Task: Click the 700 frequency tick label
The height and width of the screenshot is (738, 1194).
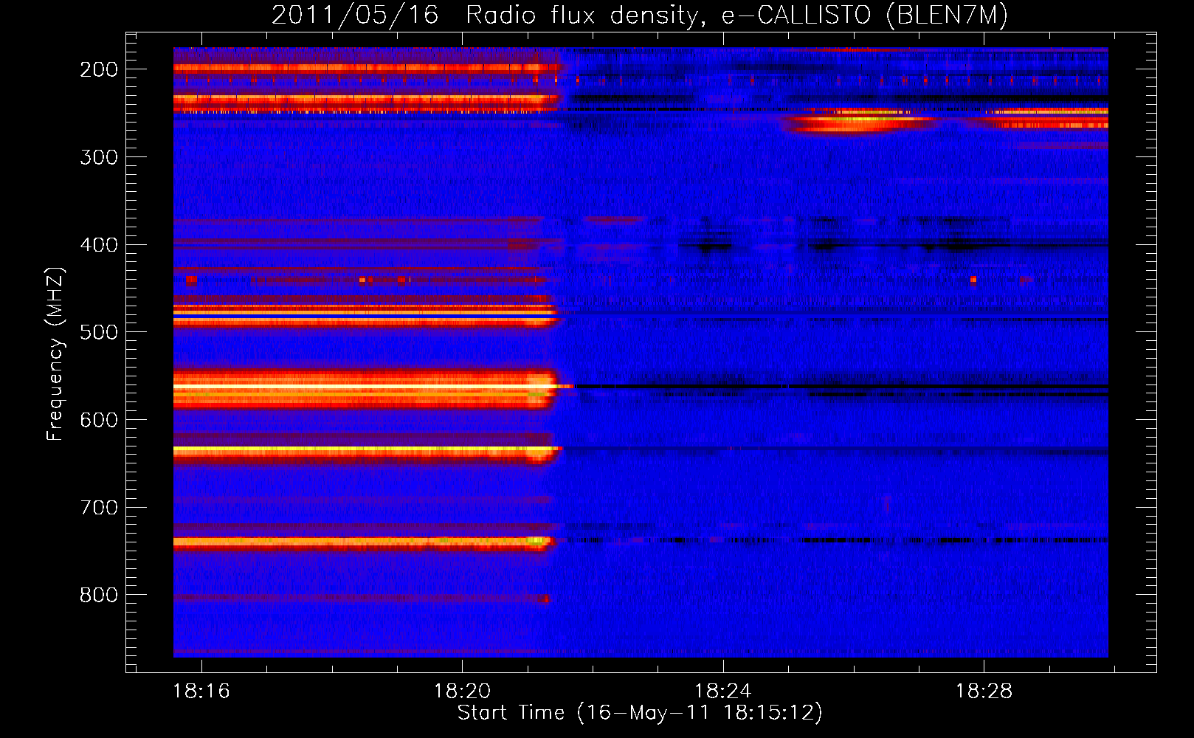Action: pyautogui.click(x=99, y=508)
